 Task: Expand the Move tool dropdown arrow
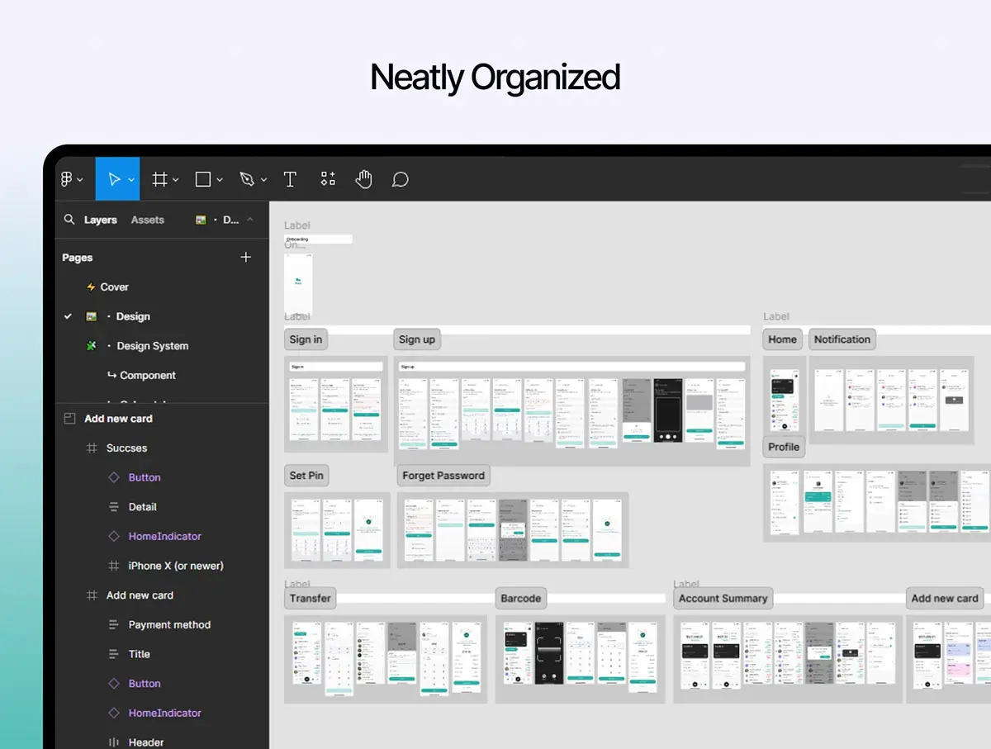coord(131,180)
